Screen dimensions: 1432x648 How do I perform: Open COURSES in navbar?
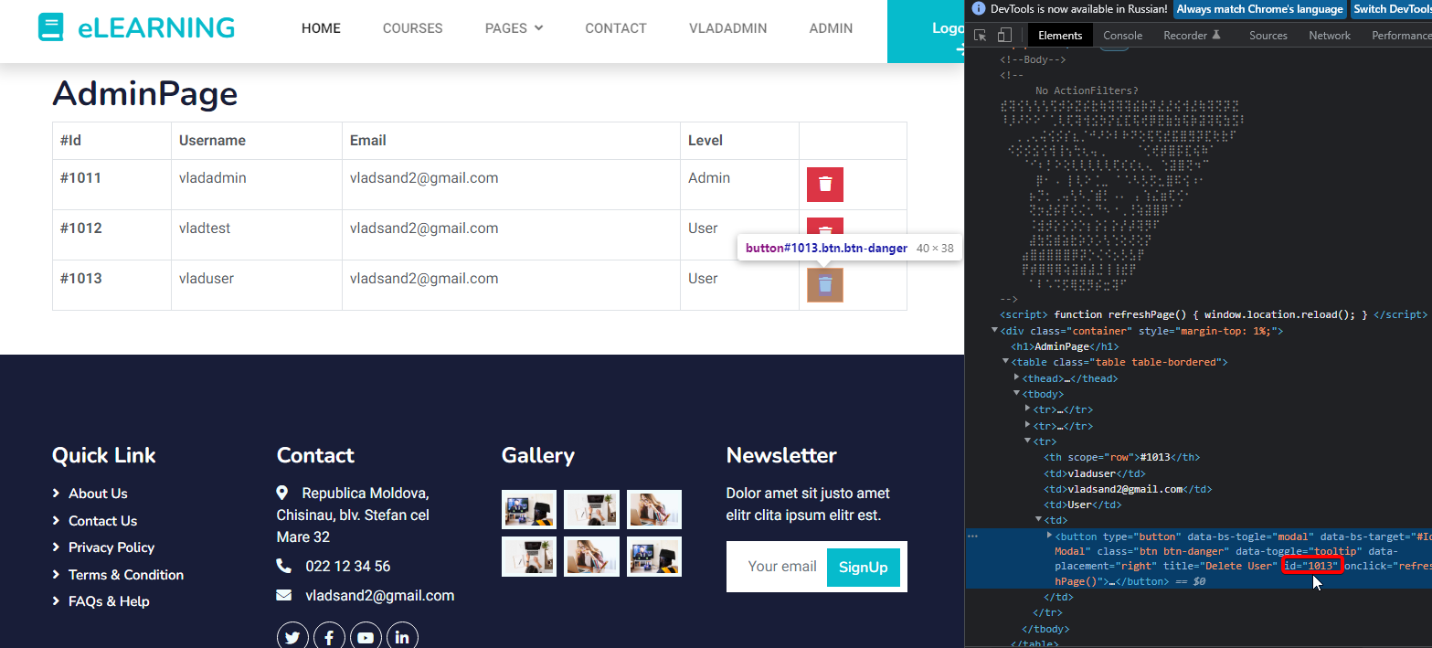(x=413, y=28)
